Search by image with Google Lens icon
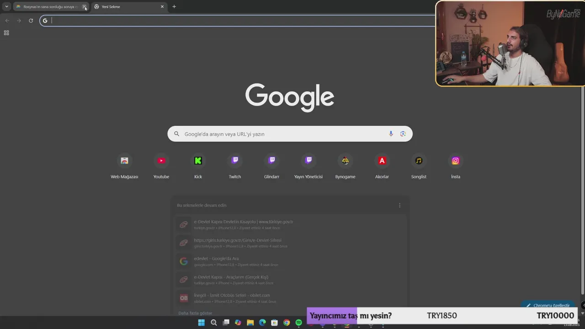 pyautogui.click(x=403, y=134)
